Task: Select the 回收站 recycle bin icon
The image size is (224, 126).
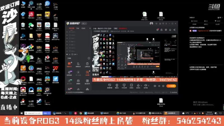Action: tap(23, 26)
